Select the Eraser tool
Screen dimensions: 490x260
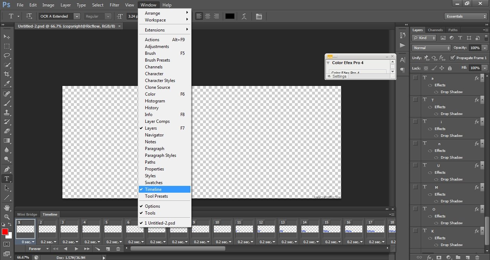(7, 131)
